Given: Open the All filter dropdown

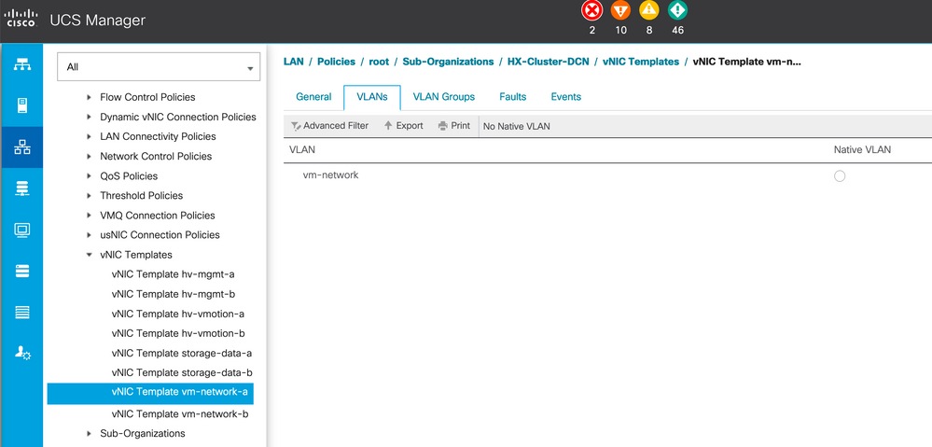Looking at the screenshot, I should click(x=159, y=66).
